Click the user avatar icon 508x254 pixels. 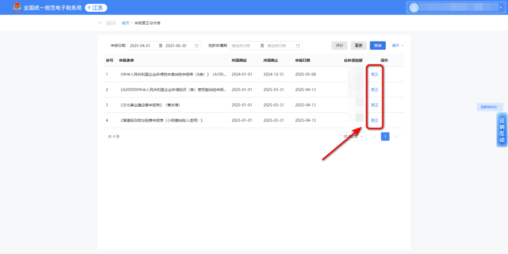[414, 8]
